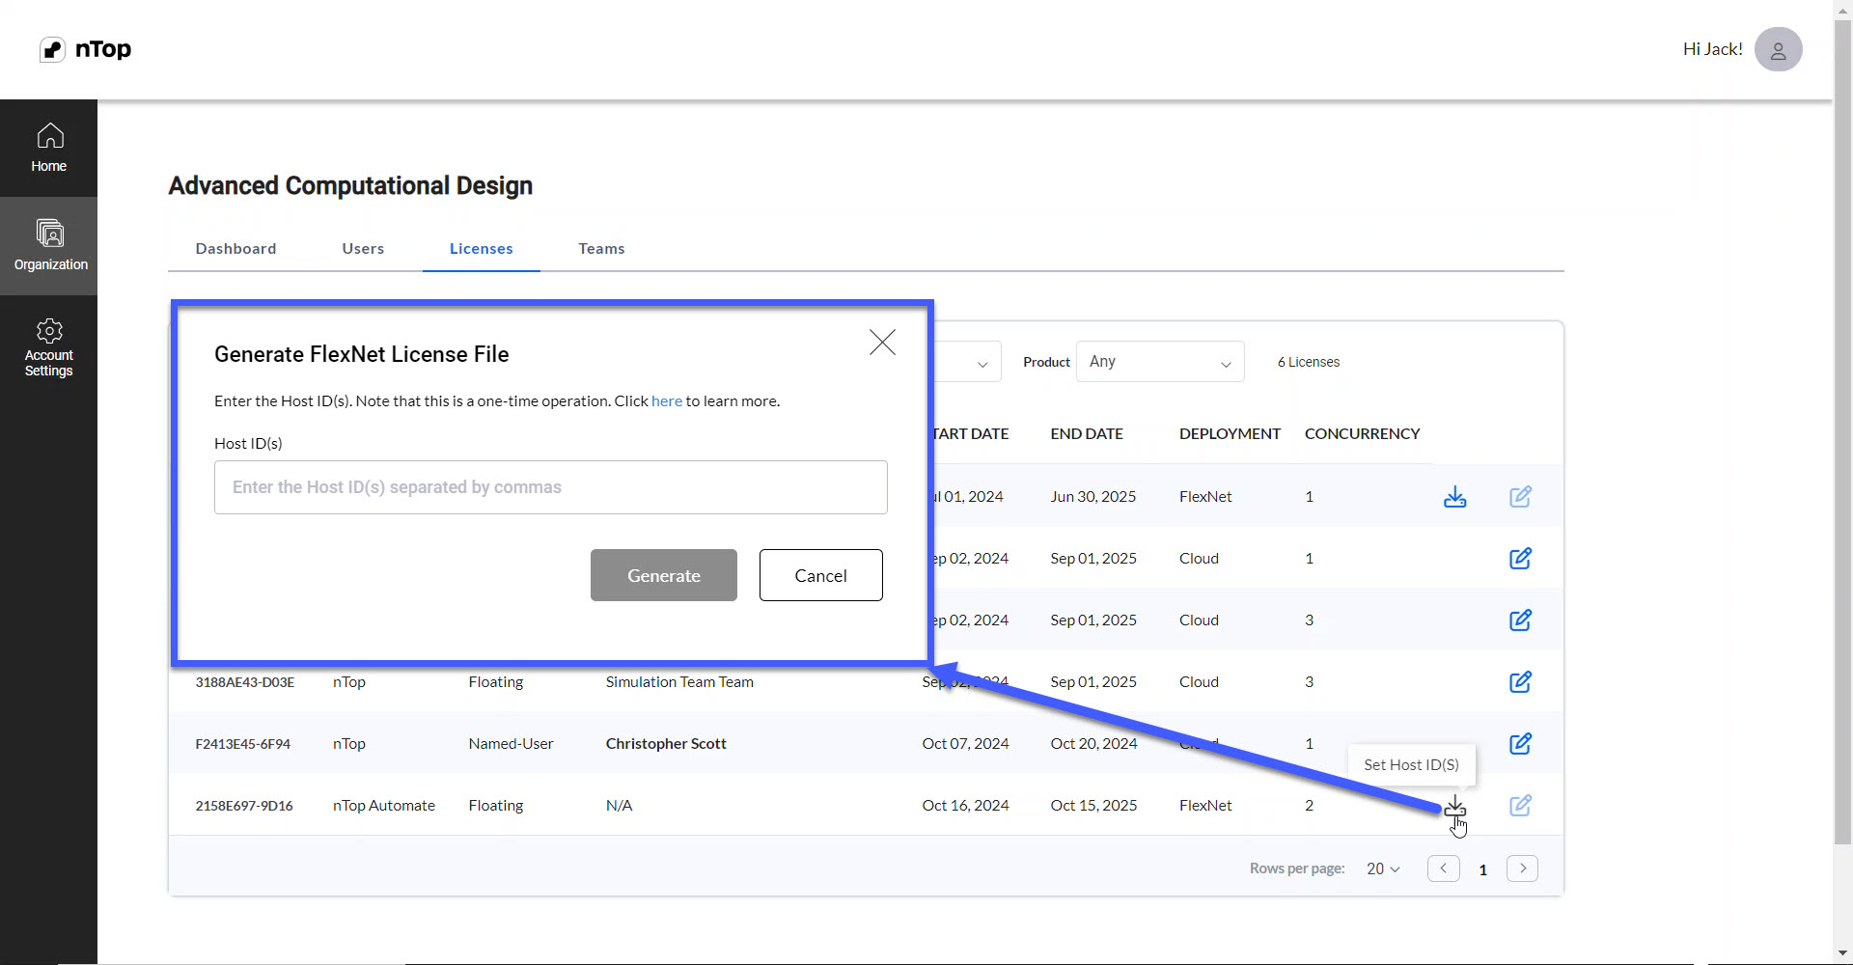Edit the F2413E45-6F94 license

coord(1520,744)
